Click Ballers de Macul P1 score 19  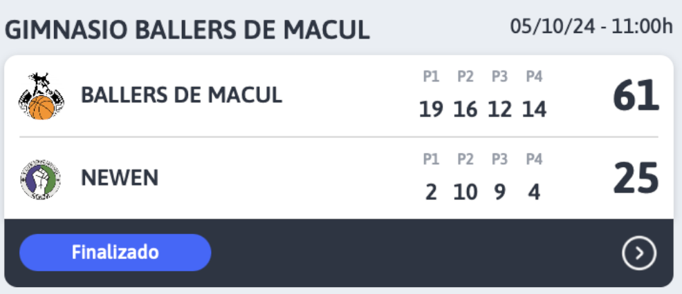coord(431,110)
